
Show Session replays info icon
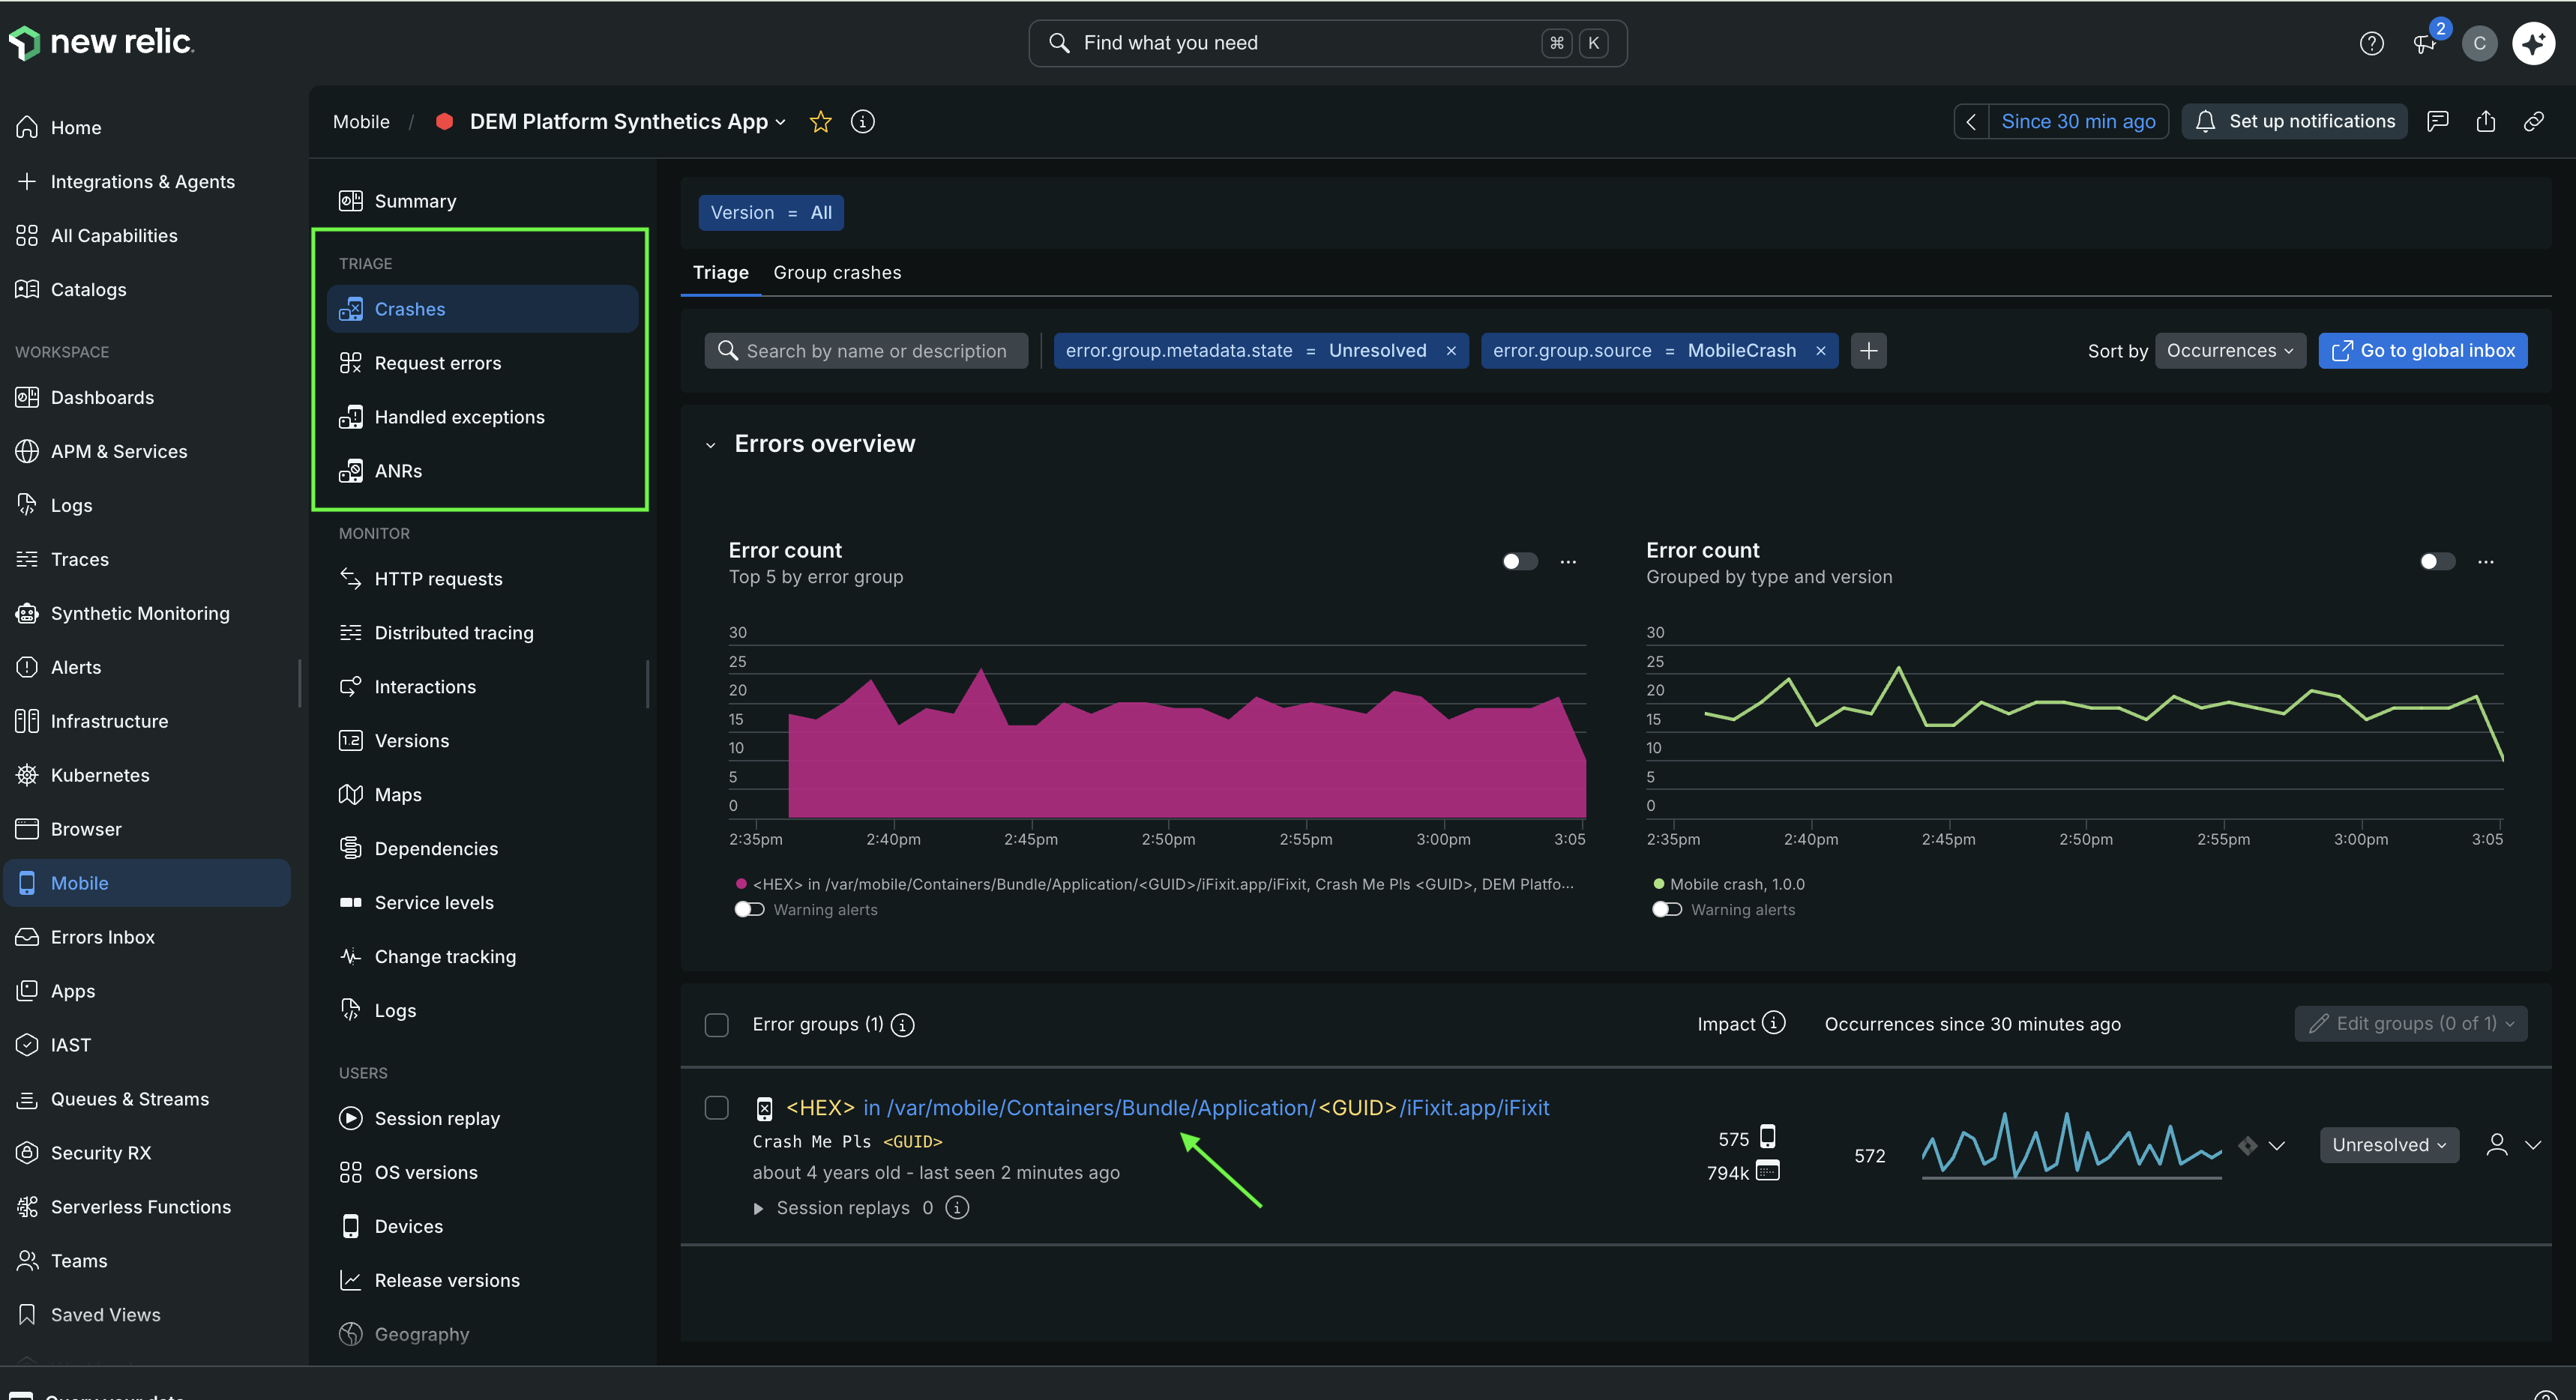[957, 1208]
